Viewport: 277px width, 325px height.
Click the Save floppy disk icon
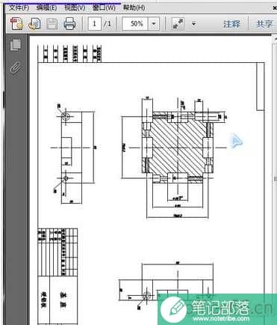pos(52,24)
